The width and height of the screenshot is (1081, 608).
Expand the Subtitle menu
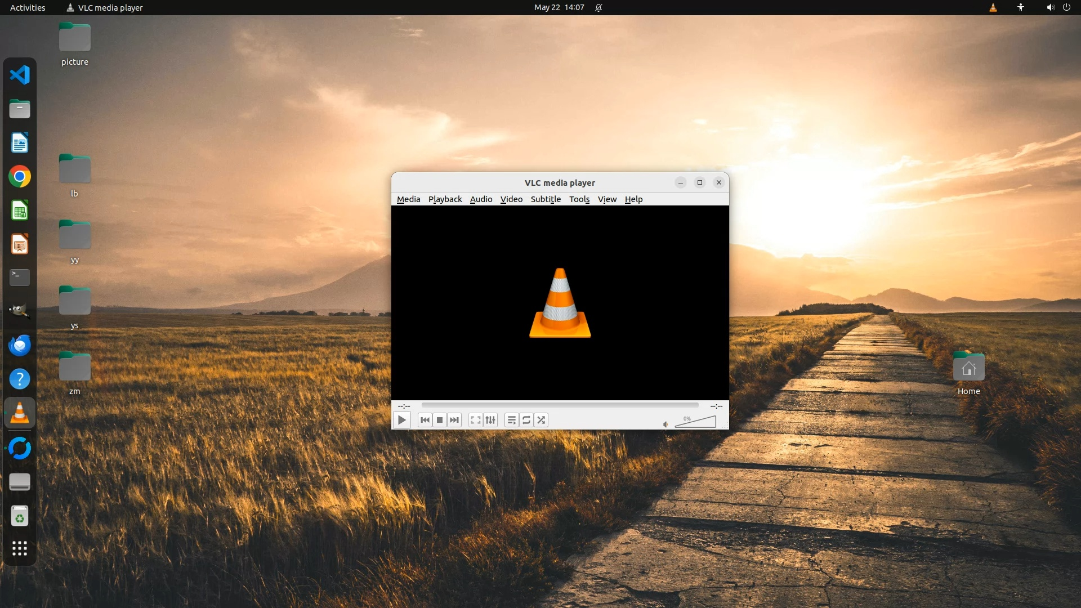pyautogui.click(x=546, y=199)
